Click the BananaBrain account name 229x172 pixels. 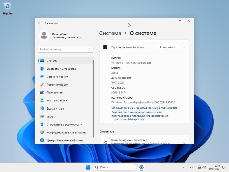click(x=60, y=34)
